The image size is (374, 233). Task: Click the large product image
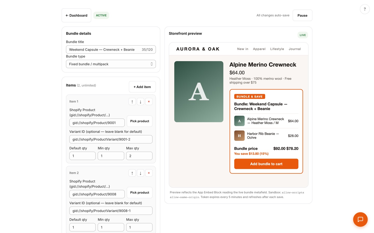199,92
